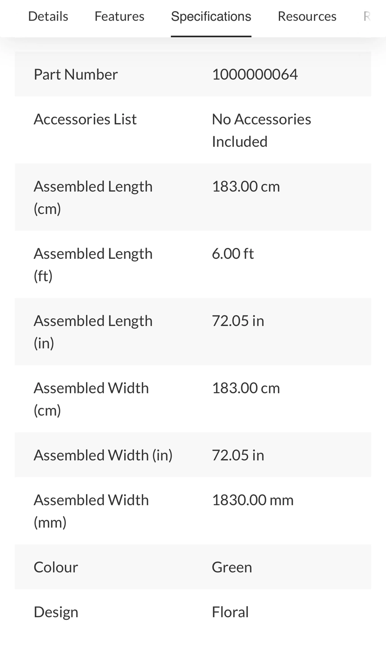Screen dimensions: 386x649
Task: Open the Details tab
Action: pos(48,16)
